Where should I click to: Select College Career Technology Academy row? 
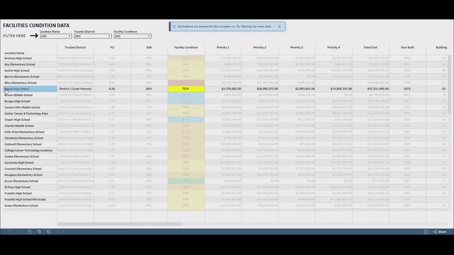29,150
